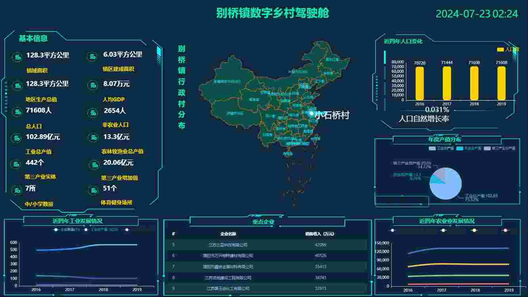Click the icon next to 8.07万元 人均GDP

(x=92, y=85)
